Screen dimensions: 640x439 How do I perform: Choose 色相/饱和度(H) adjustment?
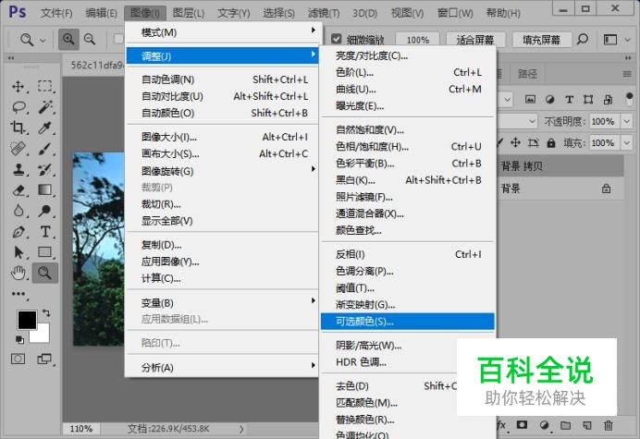[407, 146]
